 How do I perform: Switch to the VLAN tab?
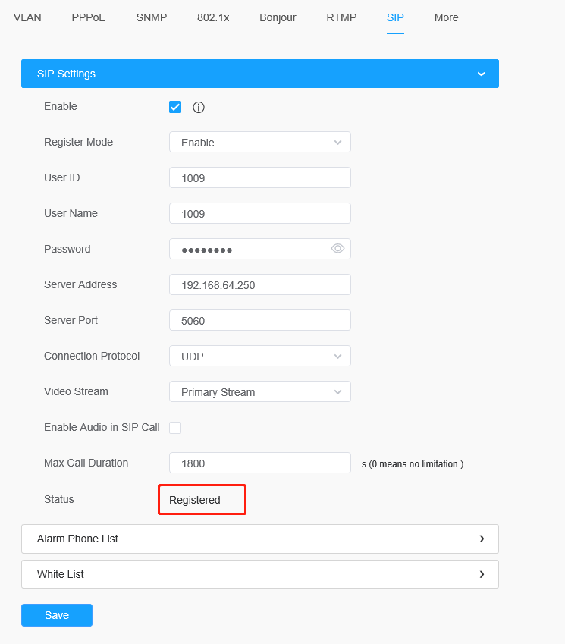pos(27,17)
